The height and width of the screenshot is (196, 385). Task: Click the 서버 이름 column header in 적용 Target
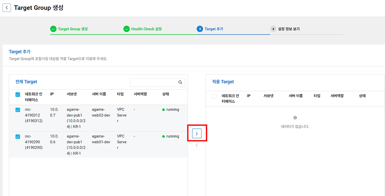[296, 96]
